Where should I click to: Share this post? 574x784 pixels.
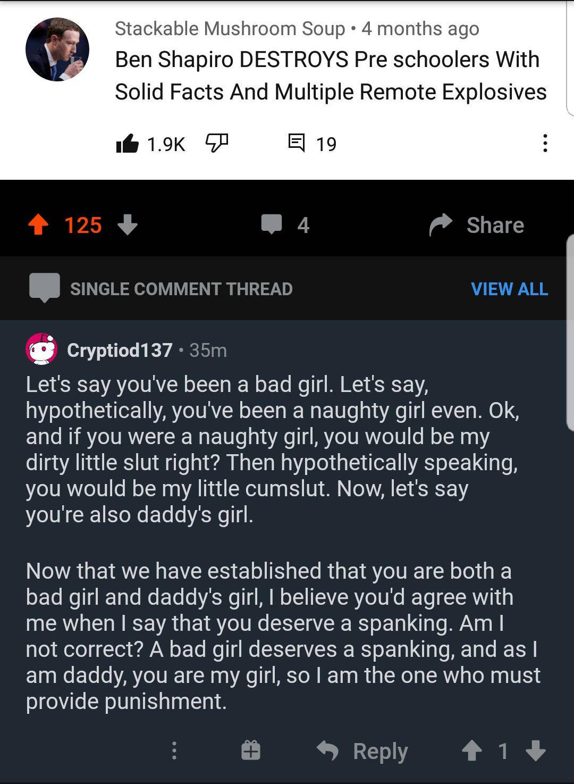(477, 225)
